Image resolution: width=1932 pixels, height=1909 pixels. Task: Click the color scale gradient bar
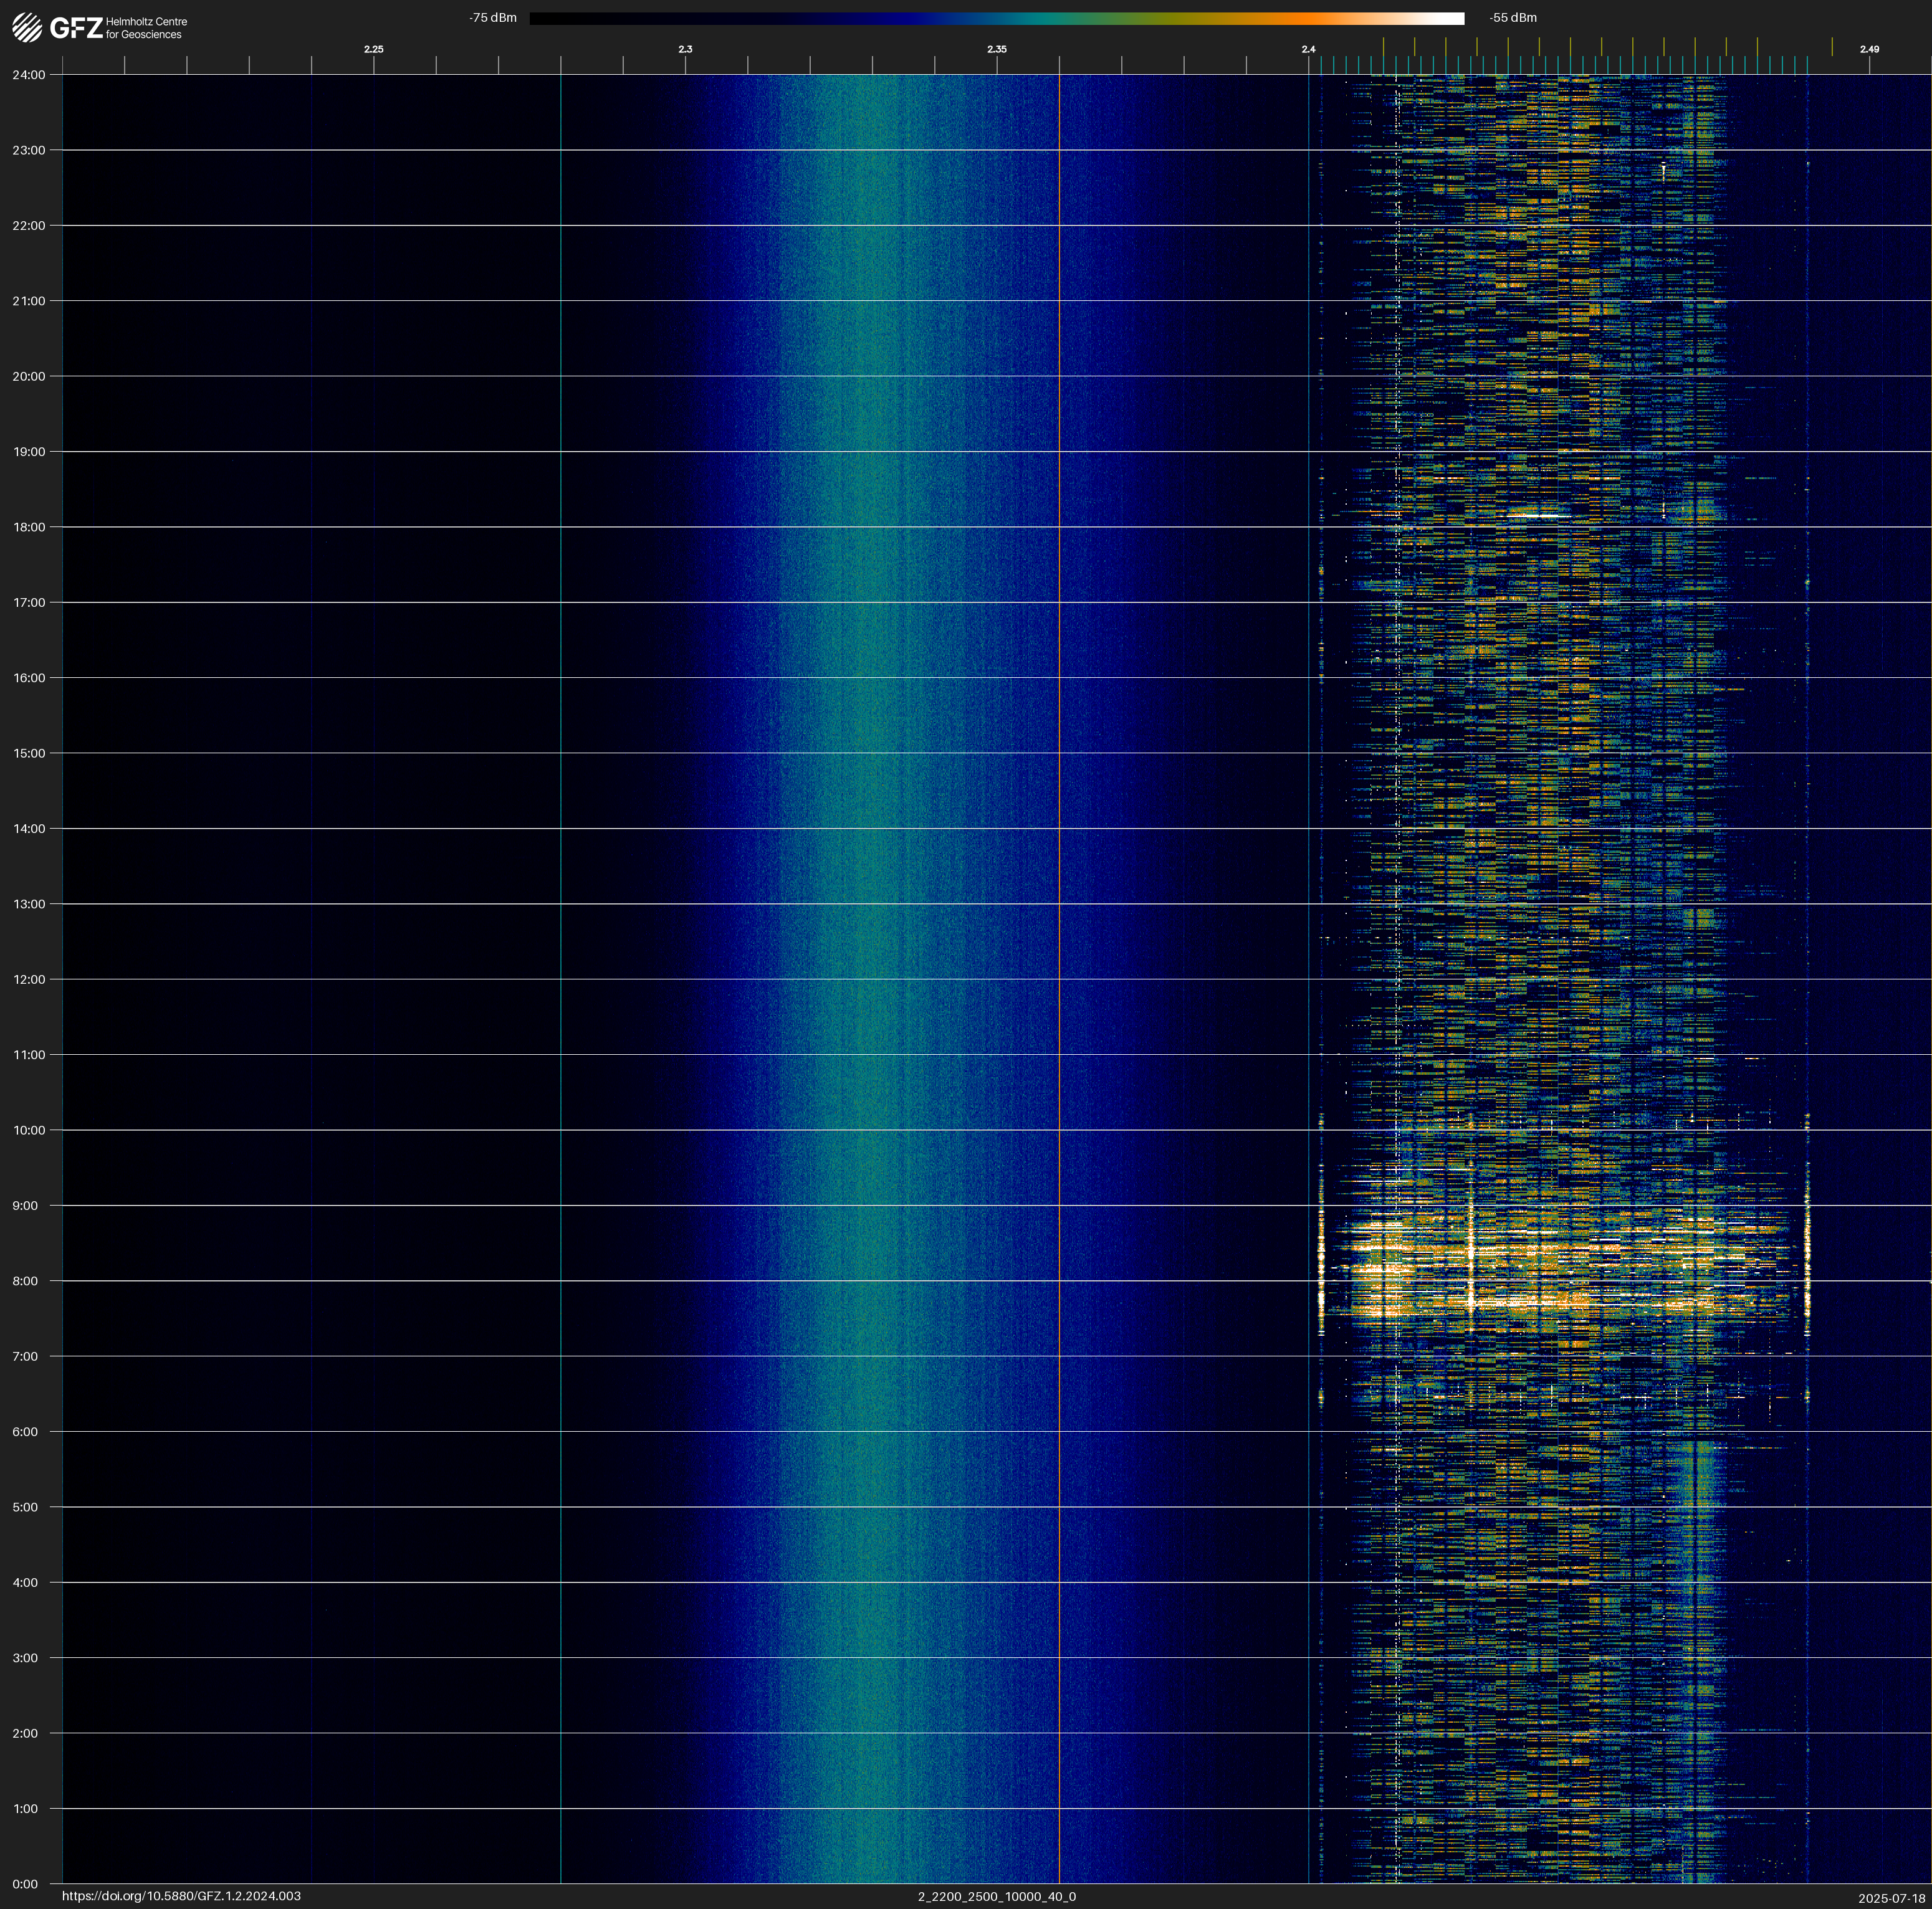996,18
